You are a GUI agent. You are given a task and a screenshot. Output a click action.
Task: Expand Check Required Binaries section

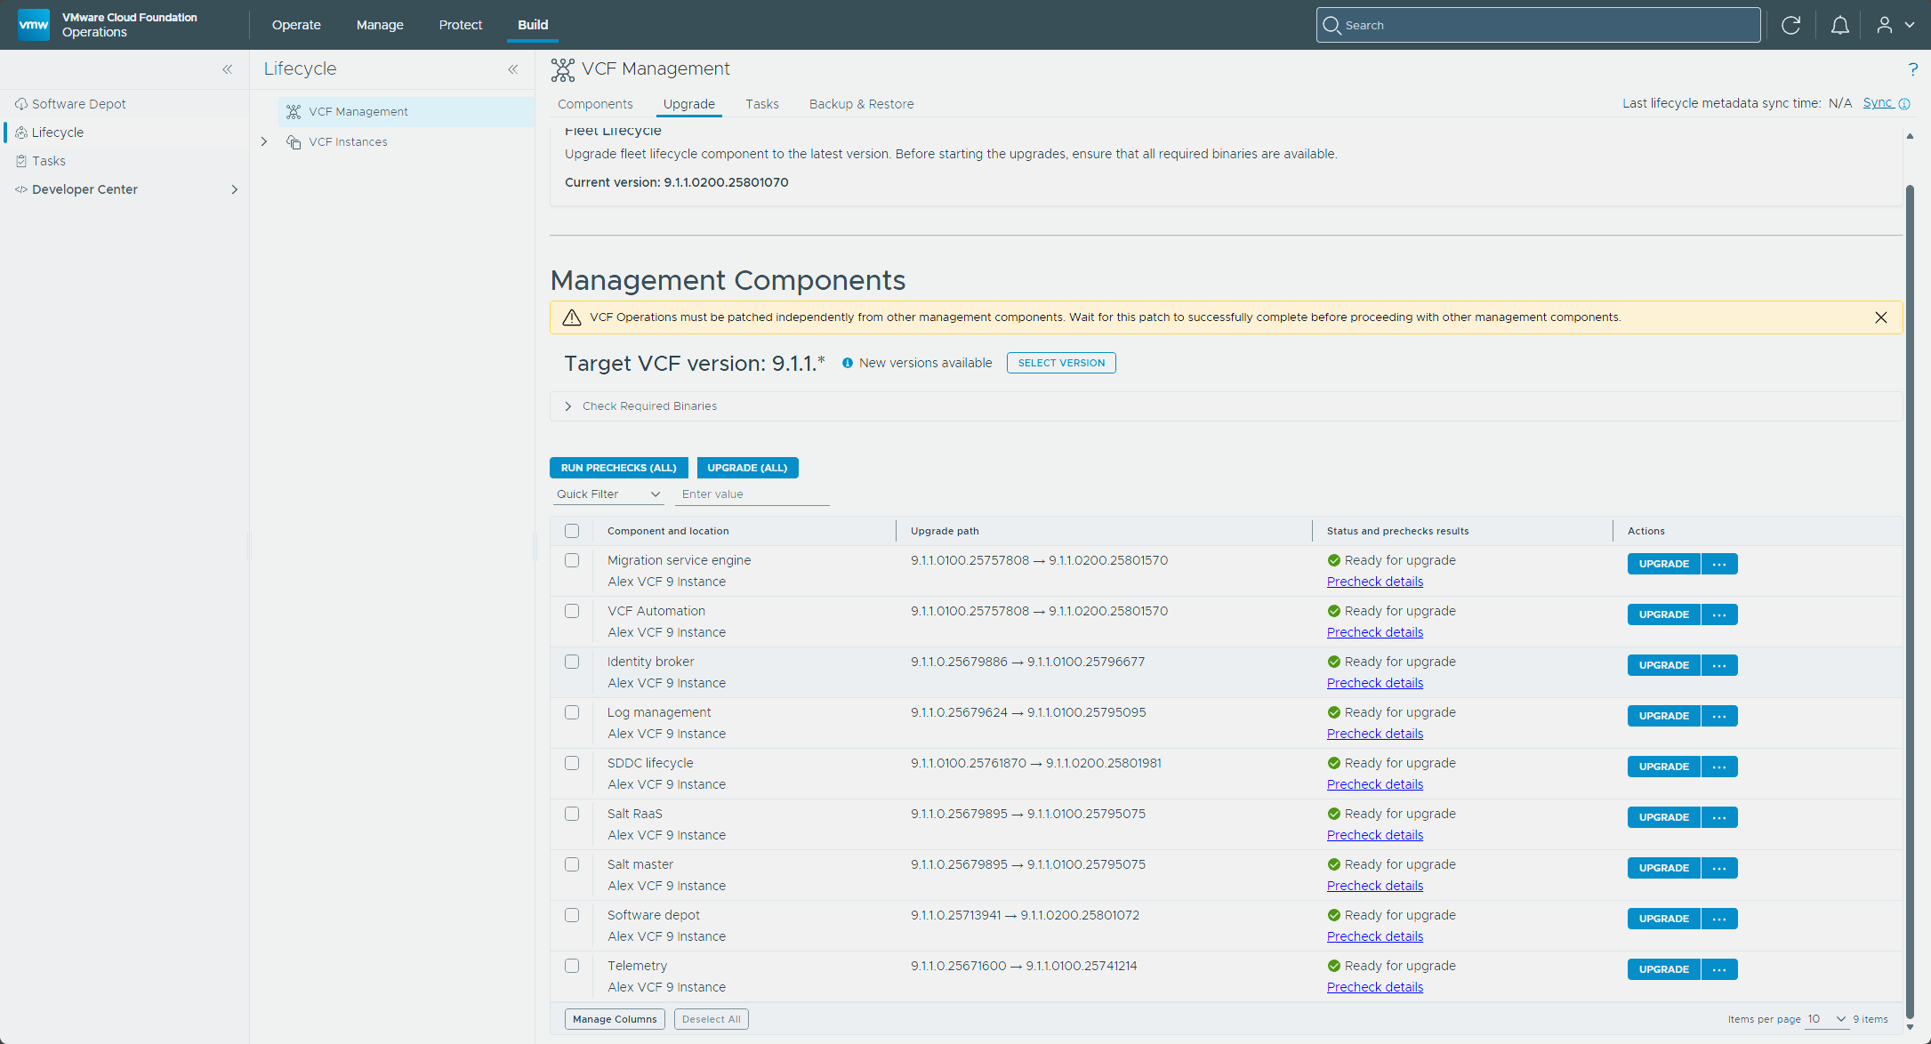click(568, 406)
